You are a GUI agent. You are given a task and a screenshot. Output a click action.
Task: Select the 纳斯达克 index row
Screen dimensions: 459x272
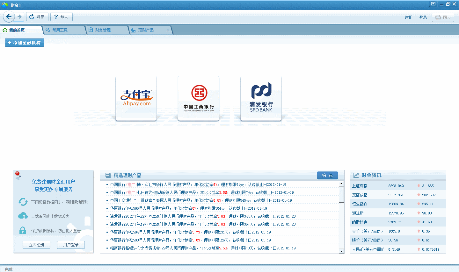(x=398, y=222)
